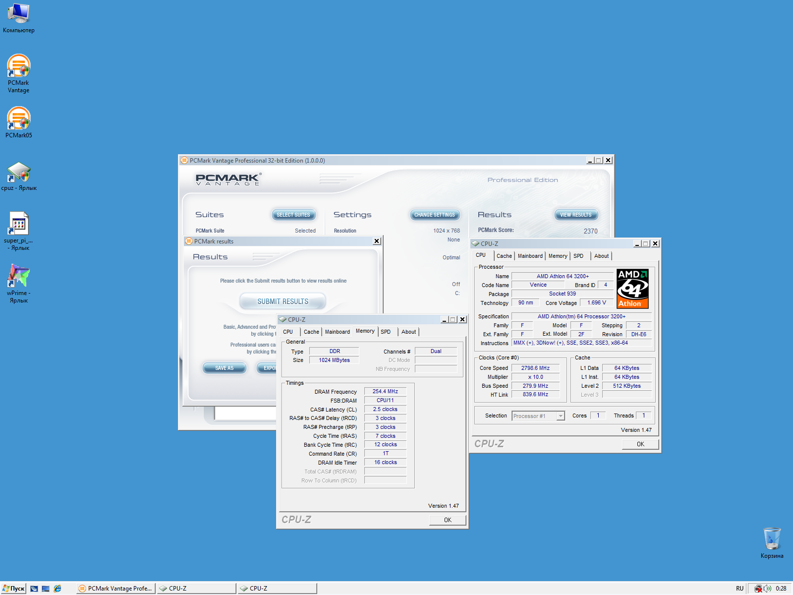Click partially hidden EXPORT button in PCMark results
Screen dimensions: 793x595
pos(267,368)
